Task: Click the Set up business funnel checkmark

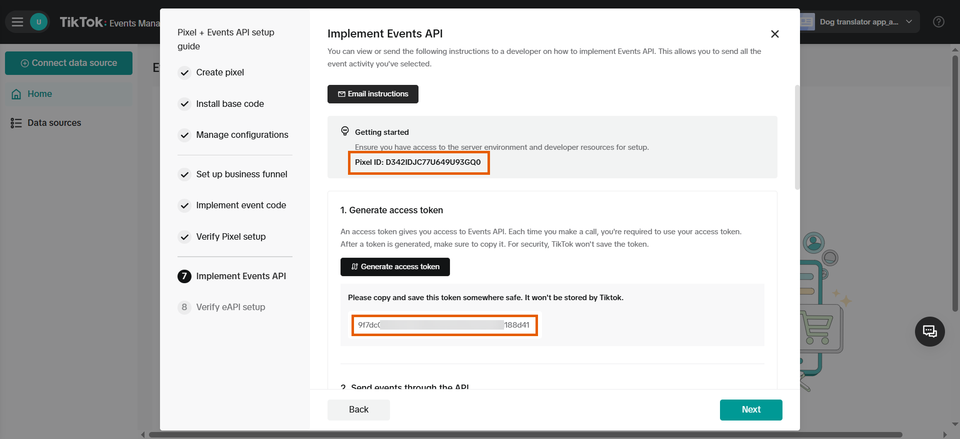Action: point(184,175)
